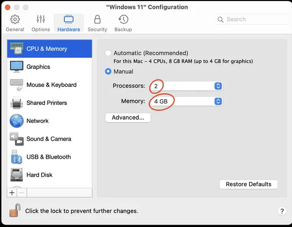Switch to the General tab

click(15, 23)
